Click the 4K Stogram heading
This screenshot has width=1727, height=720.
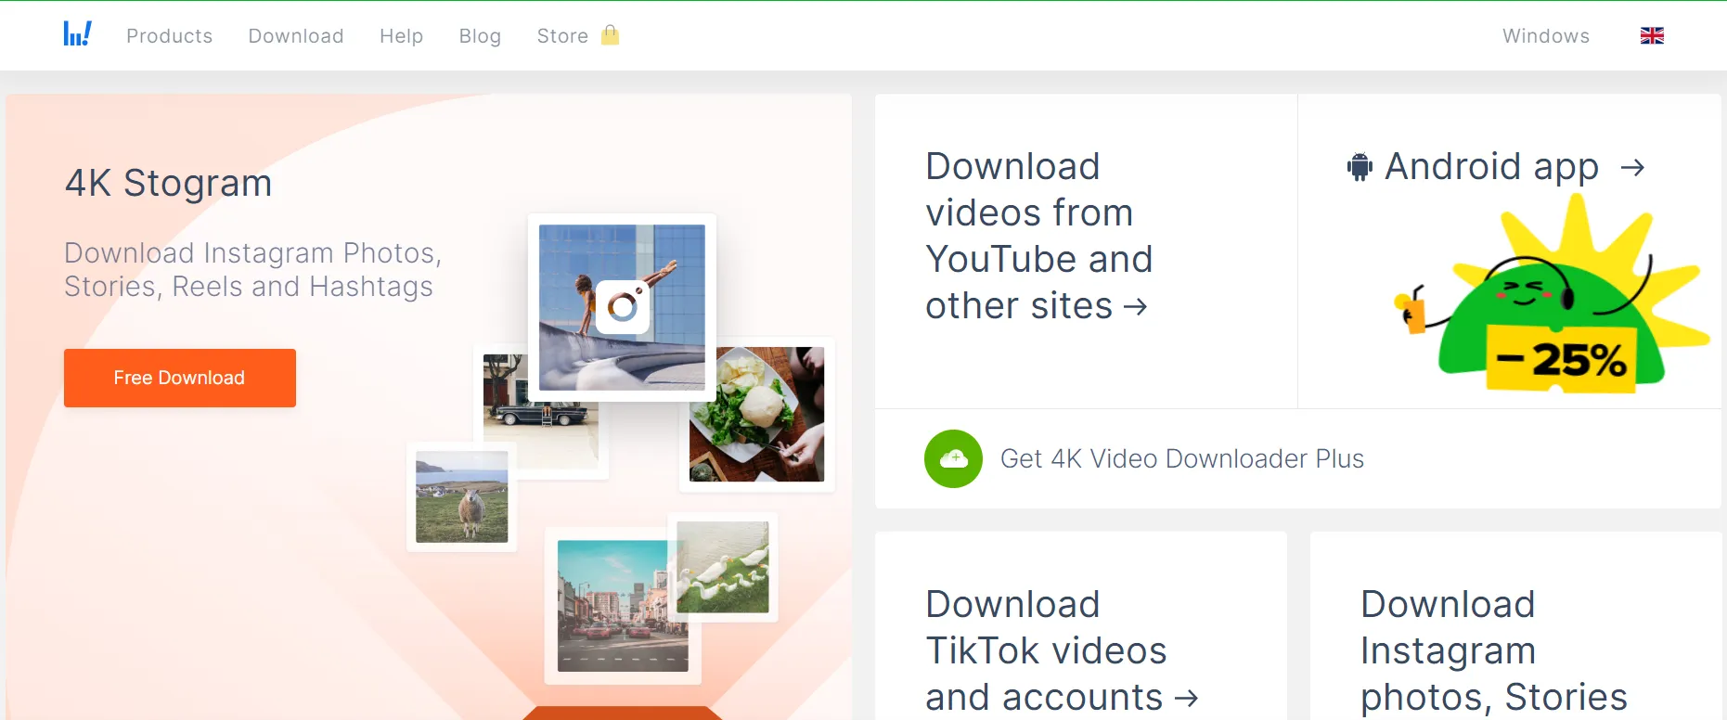169,183
